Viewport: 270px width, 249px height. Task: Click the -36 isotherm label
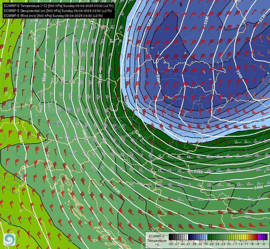tap(146, 76)
